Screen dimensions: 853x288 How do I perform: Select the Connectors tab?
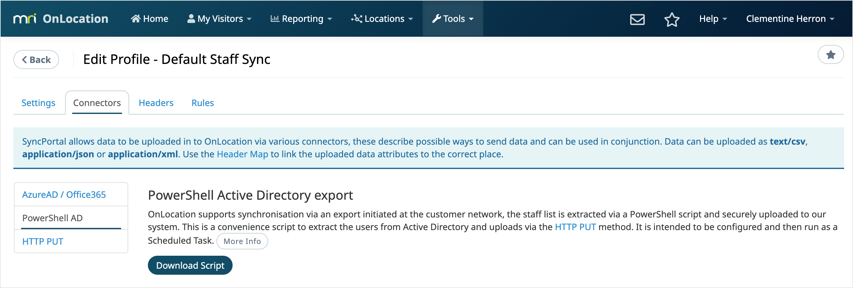(x=97, y=103)
